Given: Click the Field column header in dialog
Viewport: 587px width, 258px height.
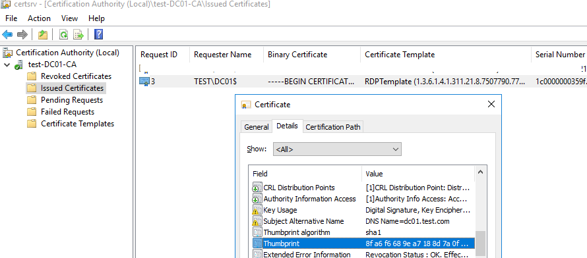Looking at the screenshot, I should pos(305,174).
